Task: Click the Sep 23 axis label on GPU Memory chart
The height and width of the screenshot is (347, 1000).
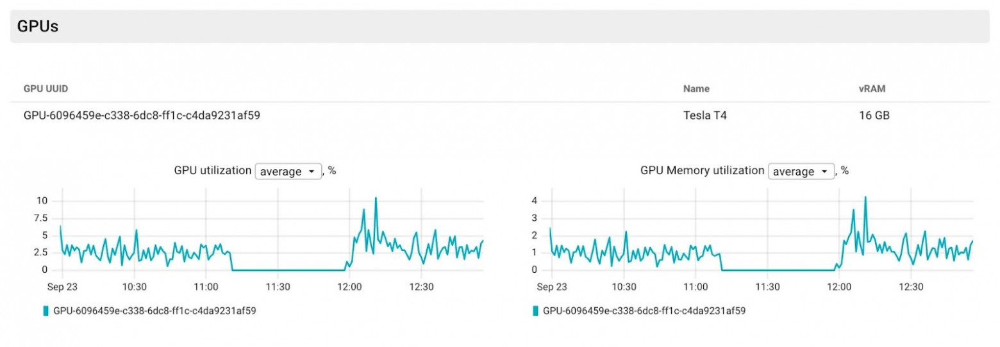Action: pos(551,287)
